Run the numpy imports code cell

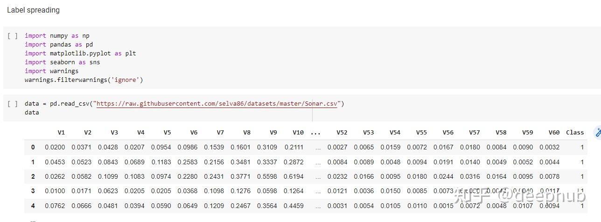[x=13, y=36]
